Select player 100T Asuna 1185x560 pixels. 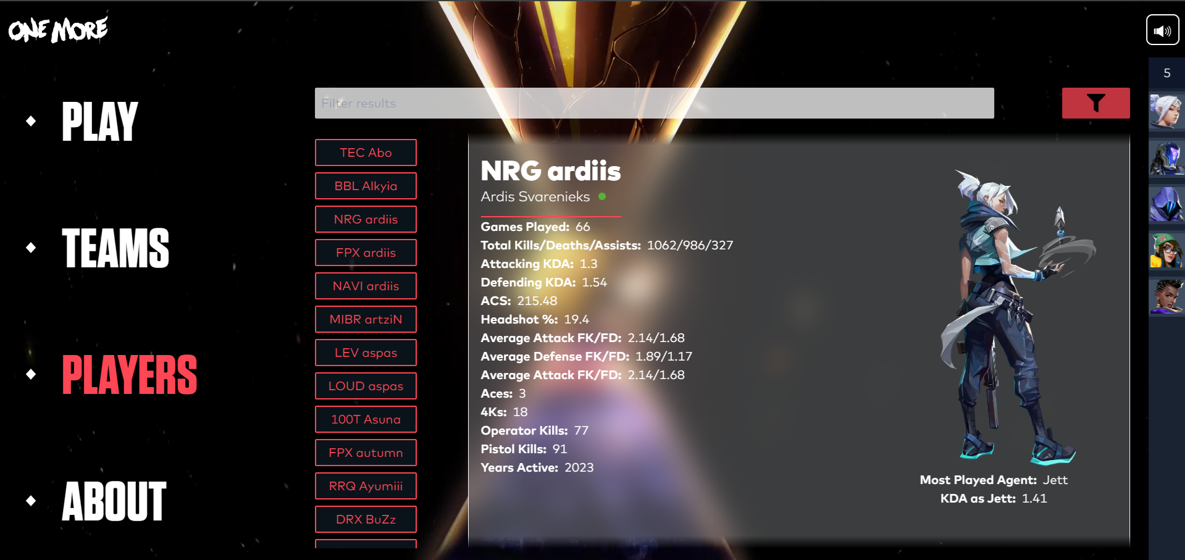[366, 419]
